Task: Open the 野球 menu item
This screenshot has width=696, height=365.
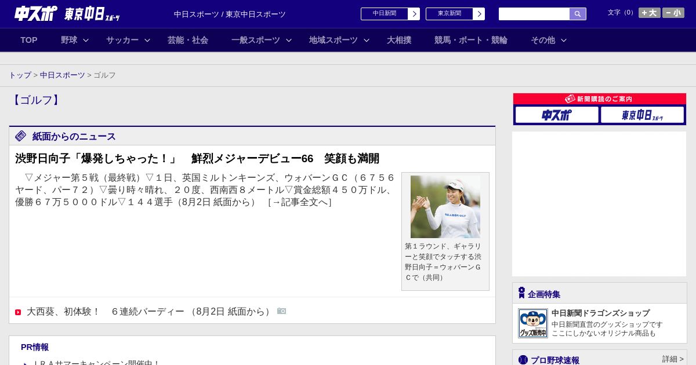Action: (x=69, y=40)
